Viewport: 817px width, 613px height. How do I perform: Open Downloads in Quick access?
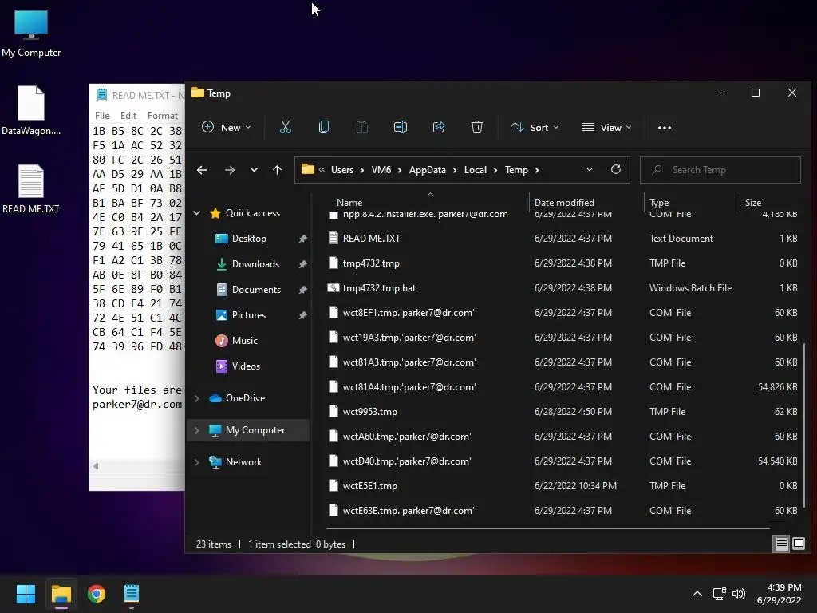pos(255,264)
